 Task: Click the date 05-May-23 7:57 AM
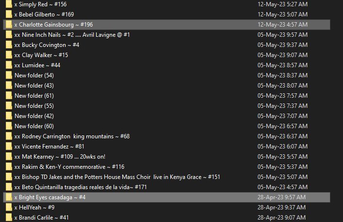coord(282,96)
